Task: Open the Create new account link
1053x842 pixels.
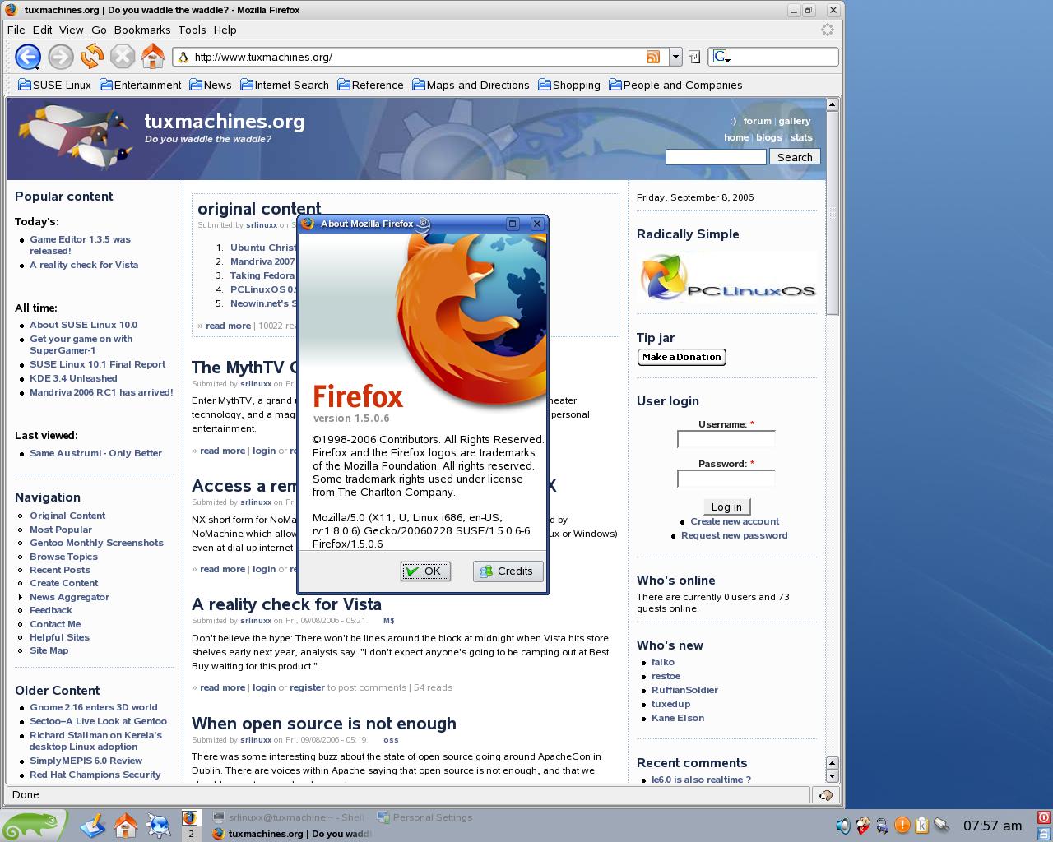Action: point(735,521)
